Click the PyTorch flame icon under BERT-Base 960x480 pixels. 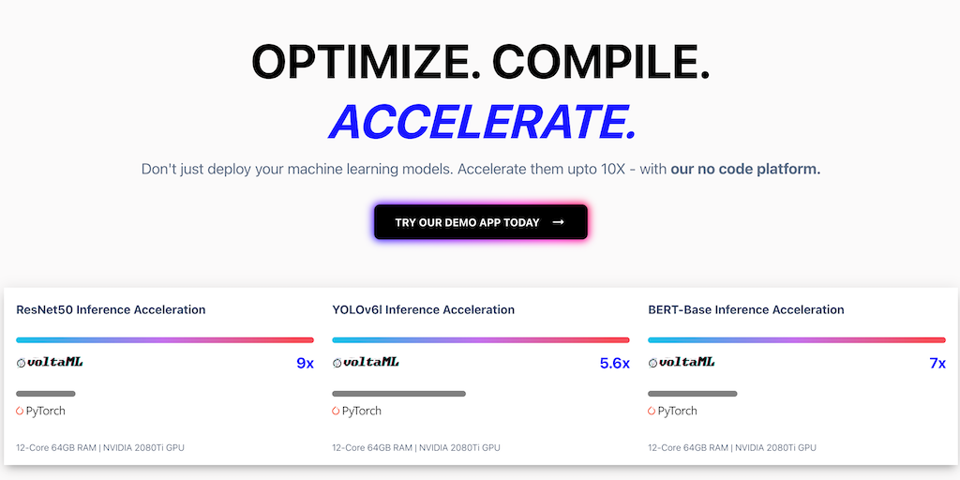[652, 411]
